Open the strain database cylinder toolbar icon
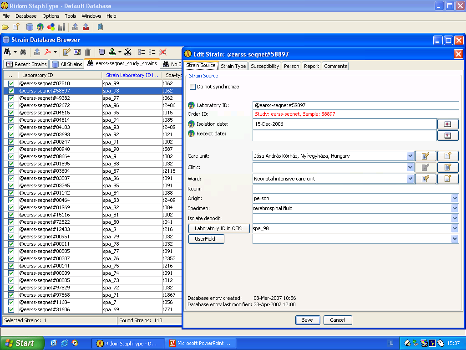 click(x=30, y=27)
